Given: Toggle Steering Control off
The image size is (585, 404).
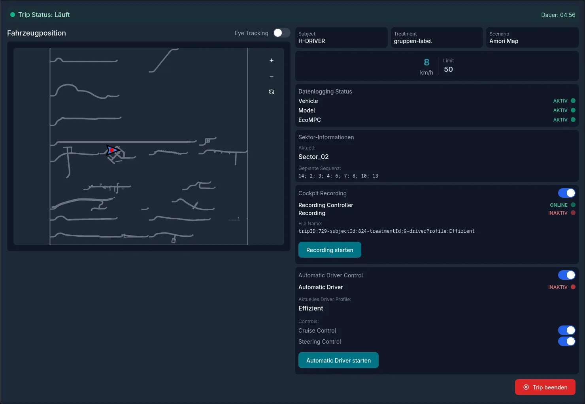Looking at the screenshot, I should click(x=567, y=341).
